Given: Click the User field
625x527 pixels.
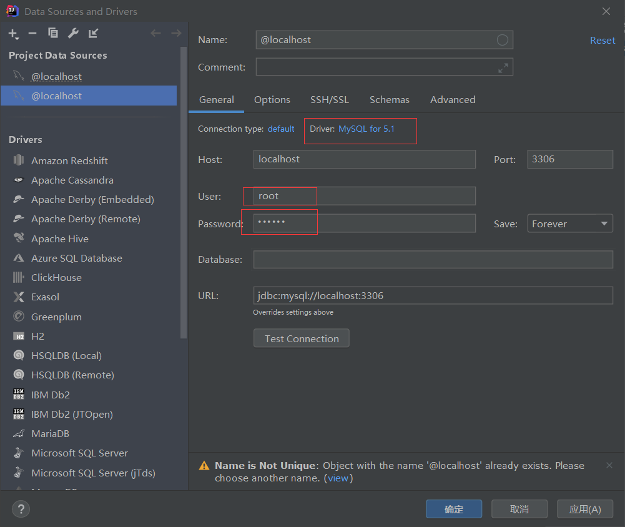Looking at the screenshot, I should [364, 195].
